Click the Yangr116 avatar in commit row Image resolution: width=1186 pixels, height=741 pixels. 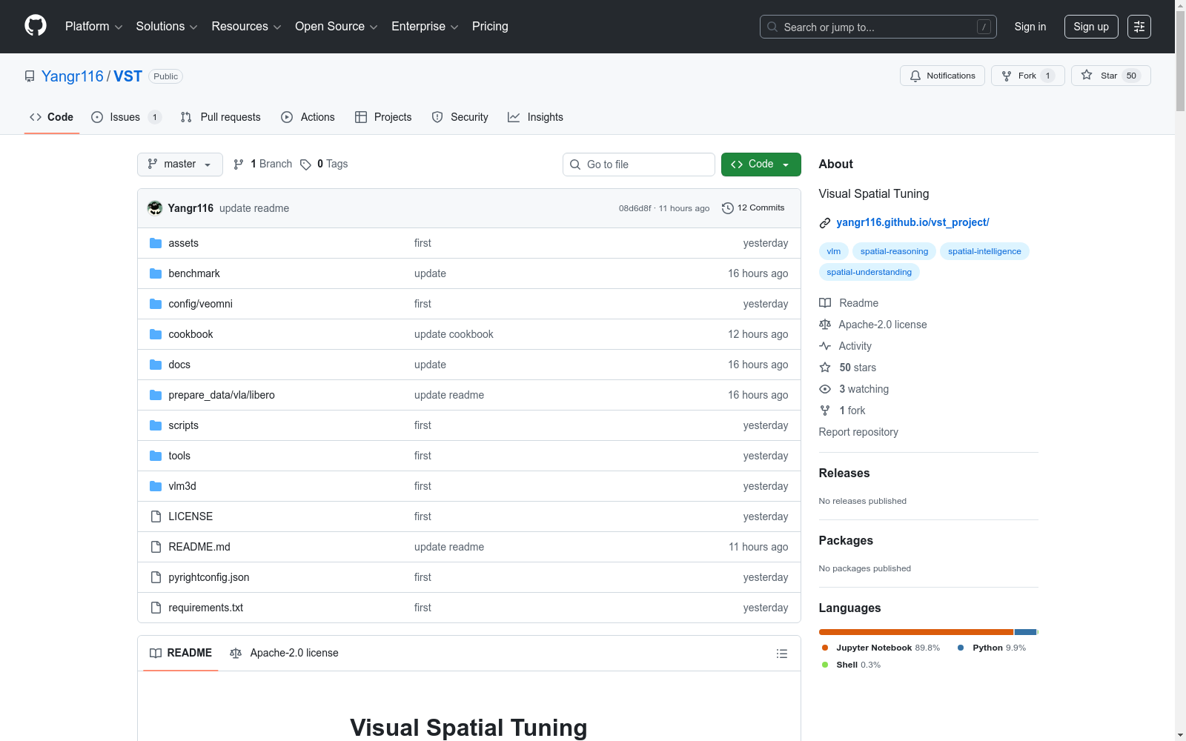point(155,208)
